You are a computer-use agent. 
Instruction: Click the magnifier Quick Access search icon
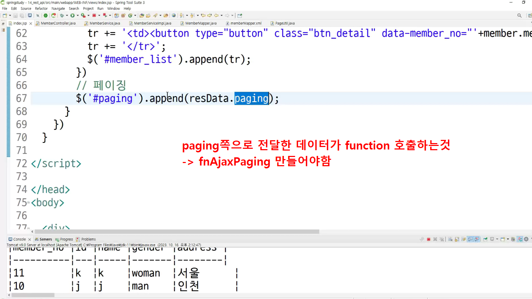click(x=520, y=16)
